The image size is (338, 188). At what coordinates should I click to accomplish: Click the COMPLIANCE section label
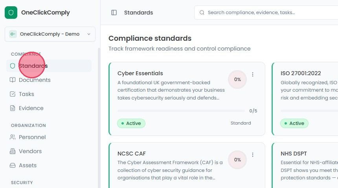pyautogui.click(x=26, y=54)
